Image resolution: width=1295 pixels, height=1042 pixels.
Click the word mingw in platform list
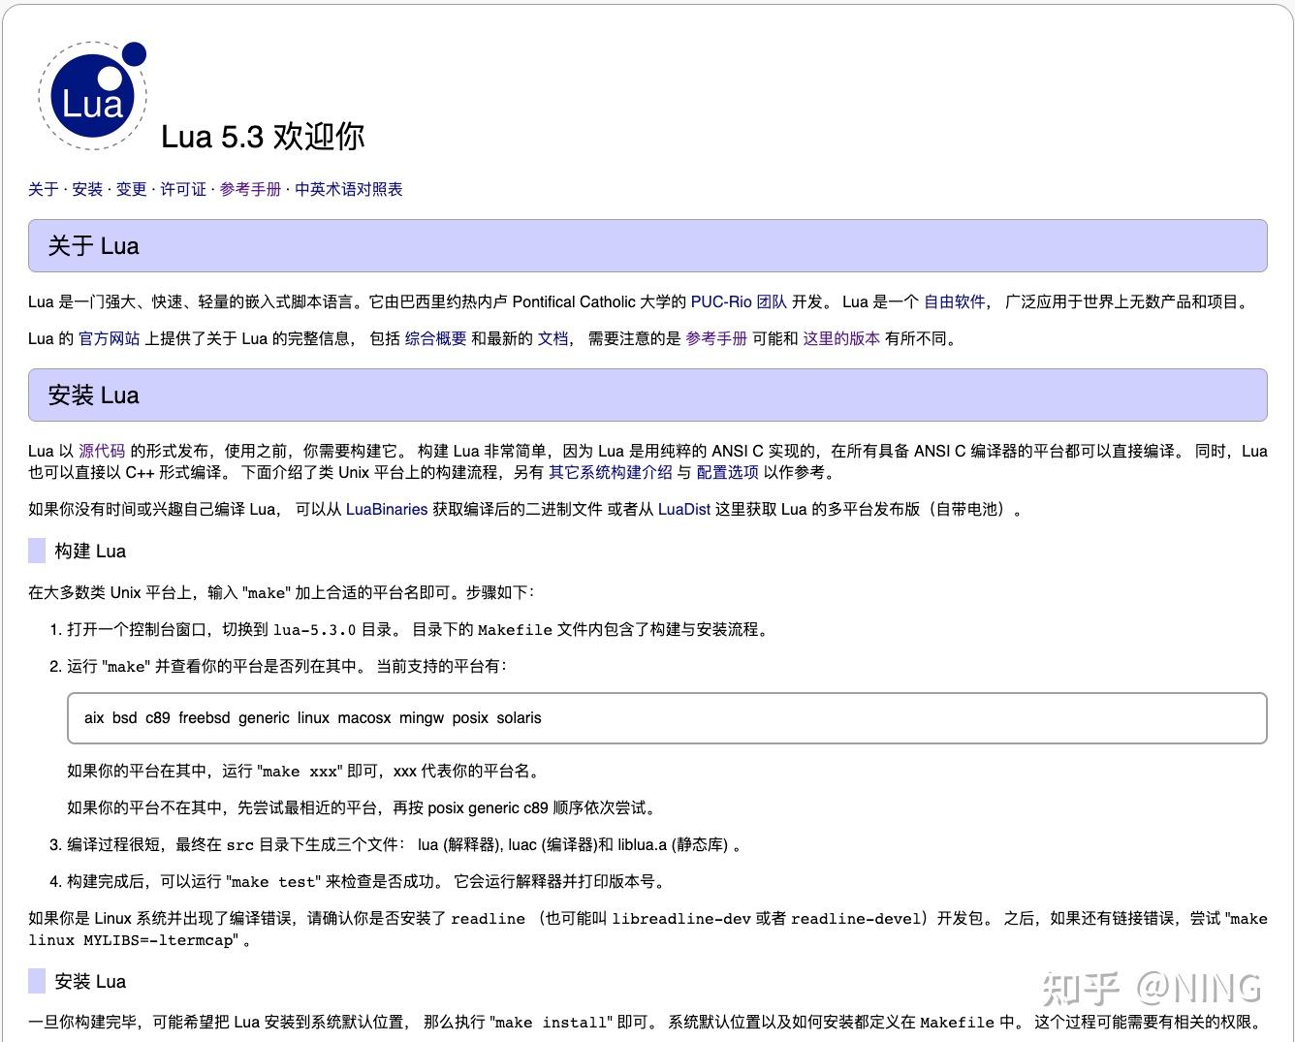click(x=422, y=718)
